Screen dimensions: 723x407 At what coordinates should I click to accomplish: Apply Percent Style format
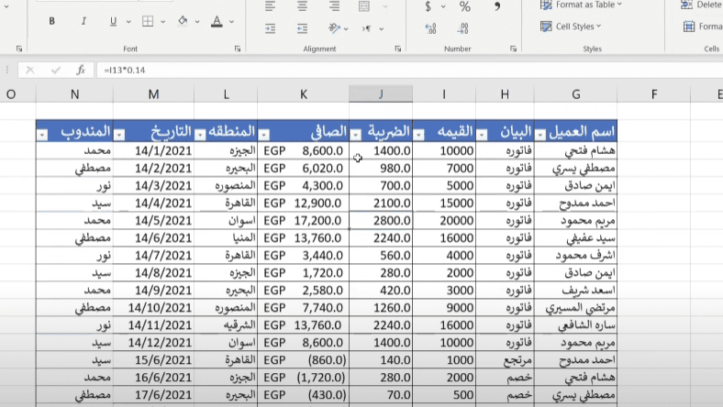click(465, 6)
